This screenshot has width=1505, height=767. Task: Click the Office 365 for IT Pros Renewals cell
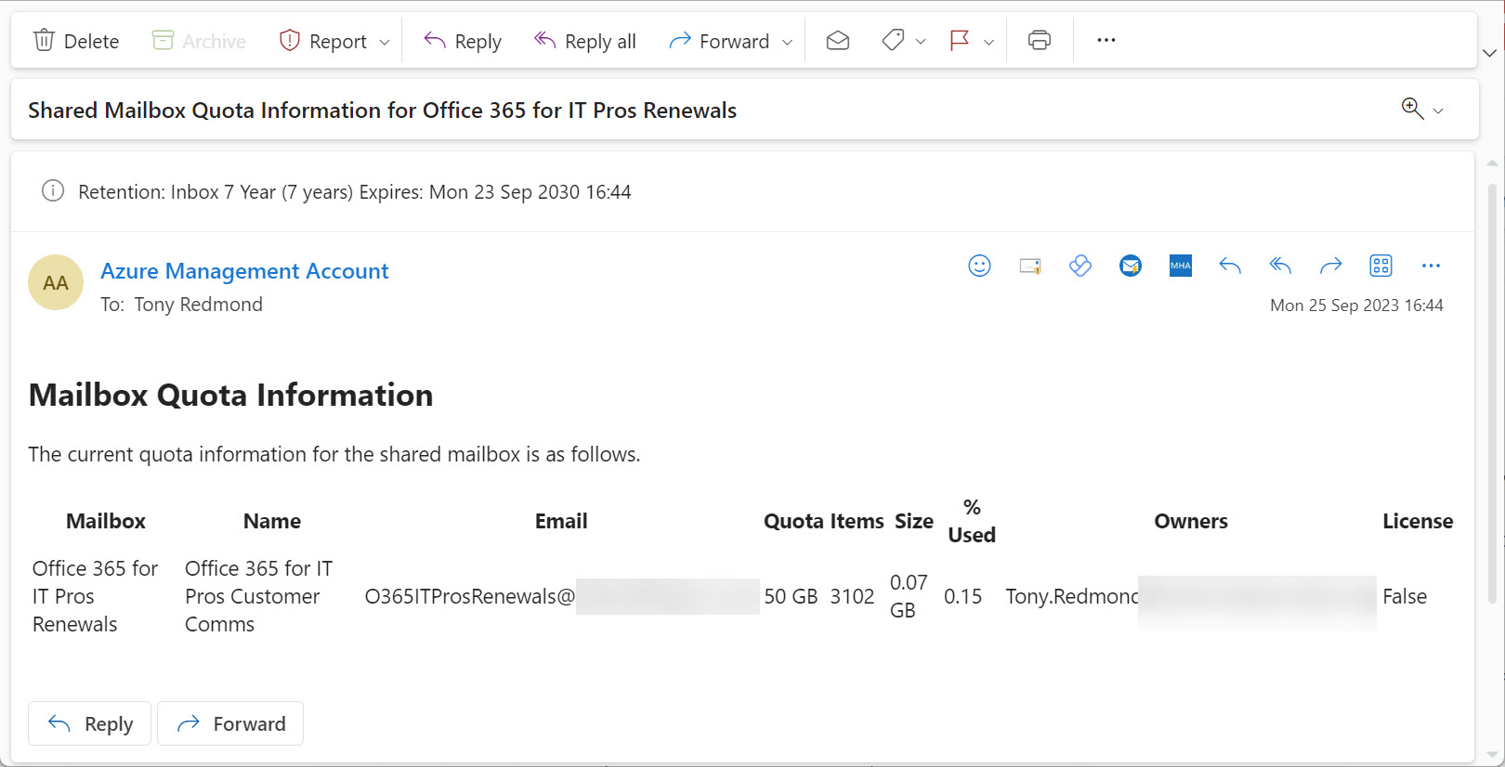pos(95,596)
